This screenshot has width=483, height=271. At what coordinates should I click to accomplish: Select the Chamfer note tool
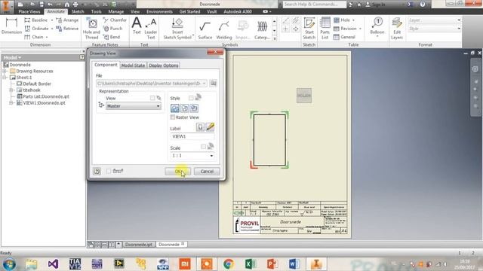115,20
